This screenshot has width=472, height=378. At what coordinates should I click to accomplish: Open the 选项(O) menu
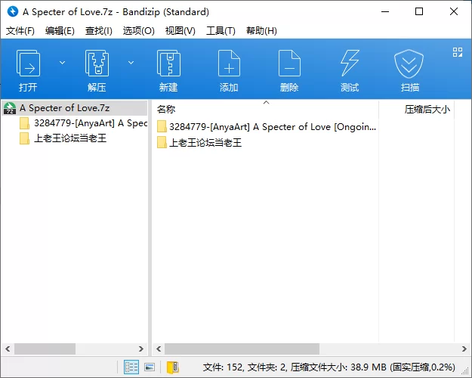point(138,30)
